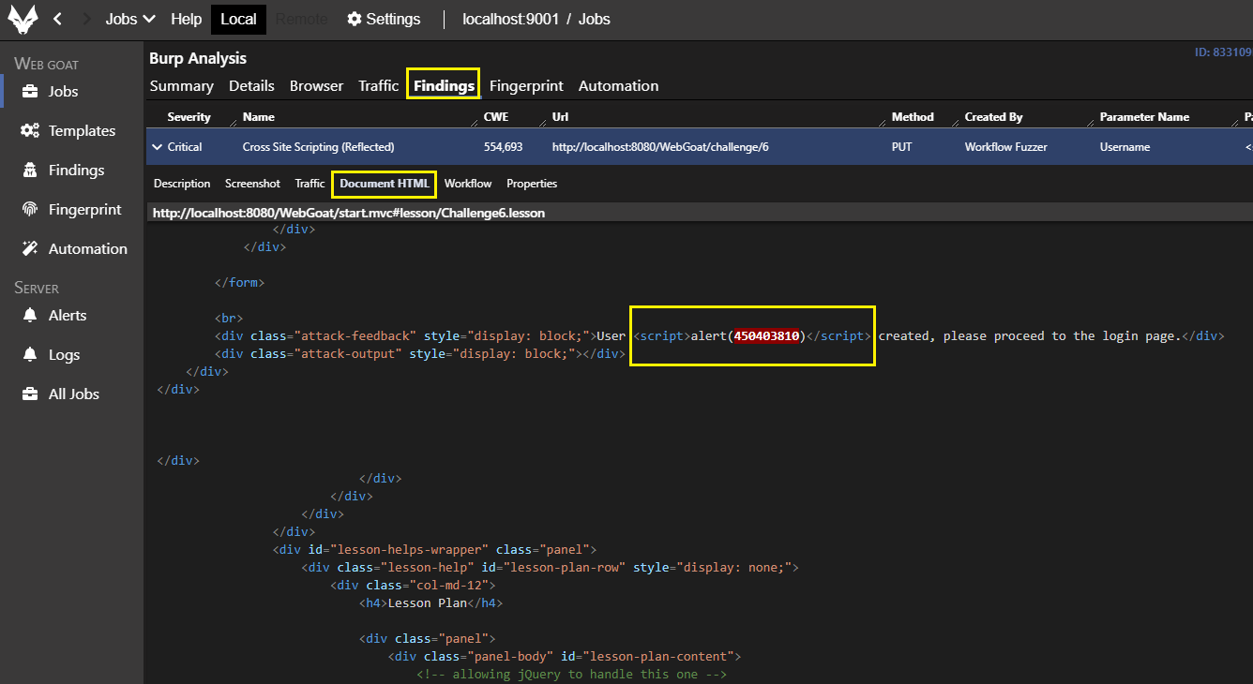Viewport: 1253px width, 684px height.
Task: Click the Challenge6.lesson document URL
Action: tap(349, 213)
